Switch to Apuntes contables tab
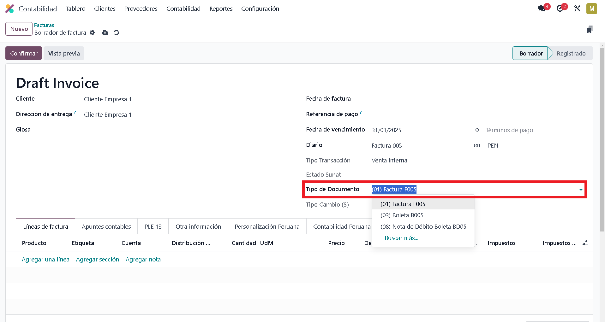Viewport: 605px width, 322px height. 106,226
